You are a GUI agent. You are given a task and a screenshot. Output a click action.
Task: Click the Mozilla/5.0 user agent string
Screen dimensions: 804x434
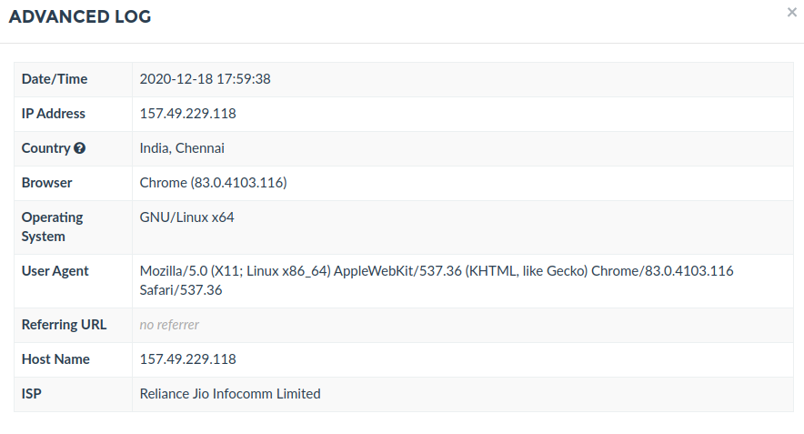coord(437,280)
